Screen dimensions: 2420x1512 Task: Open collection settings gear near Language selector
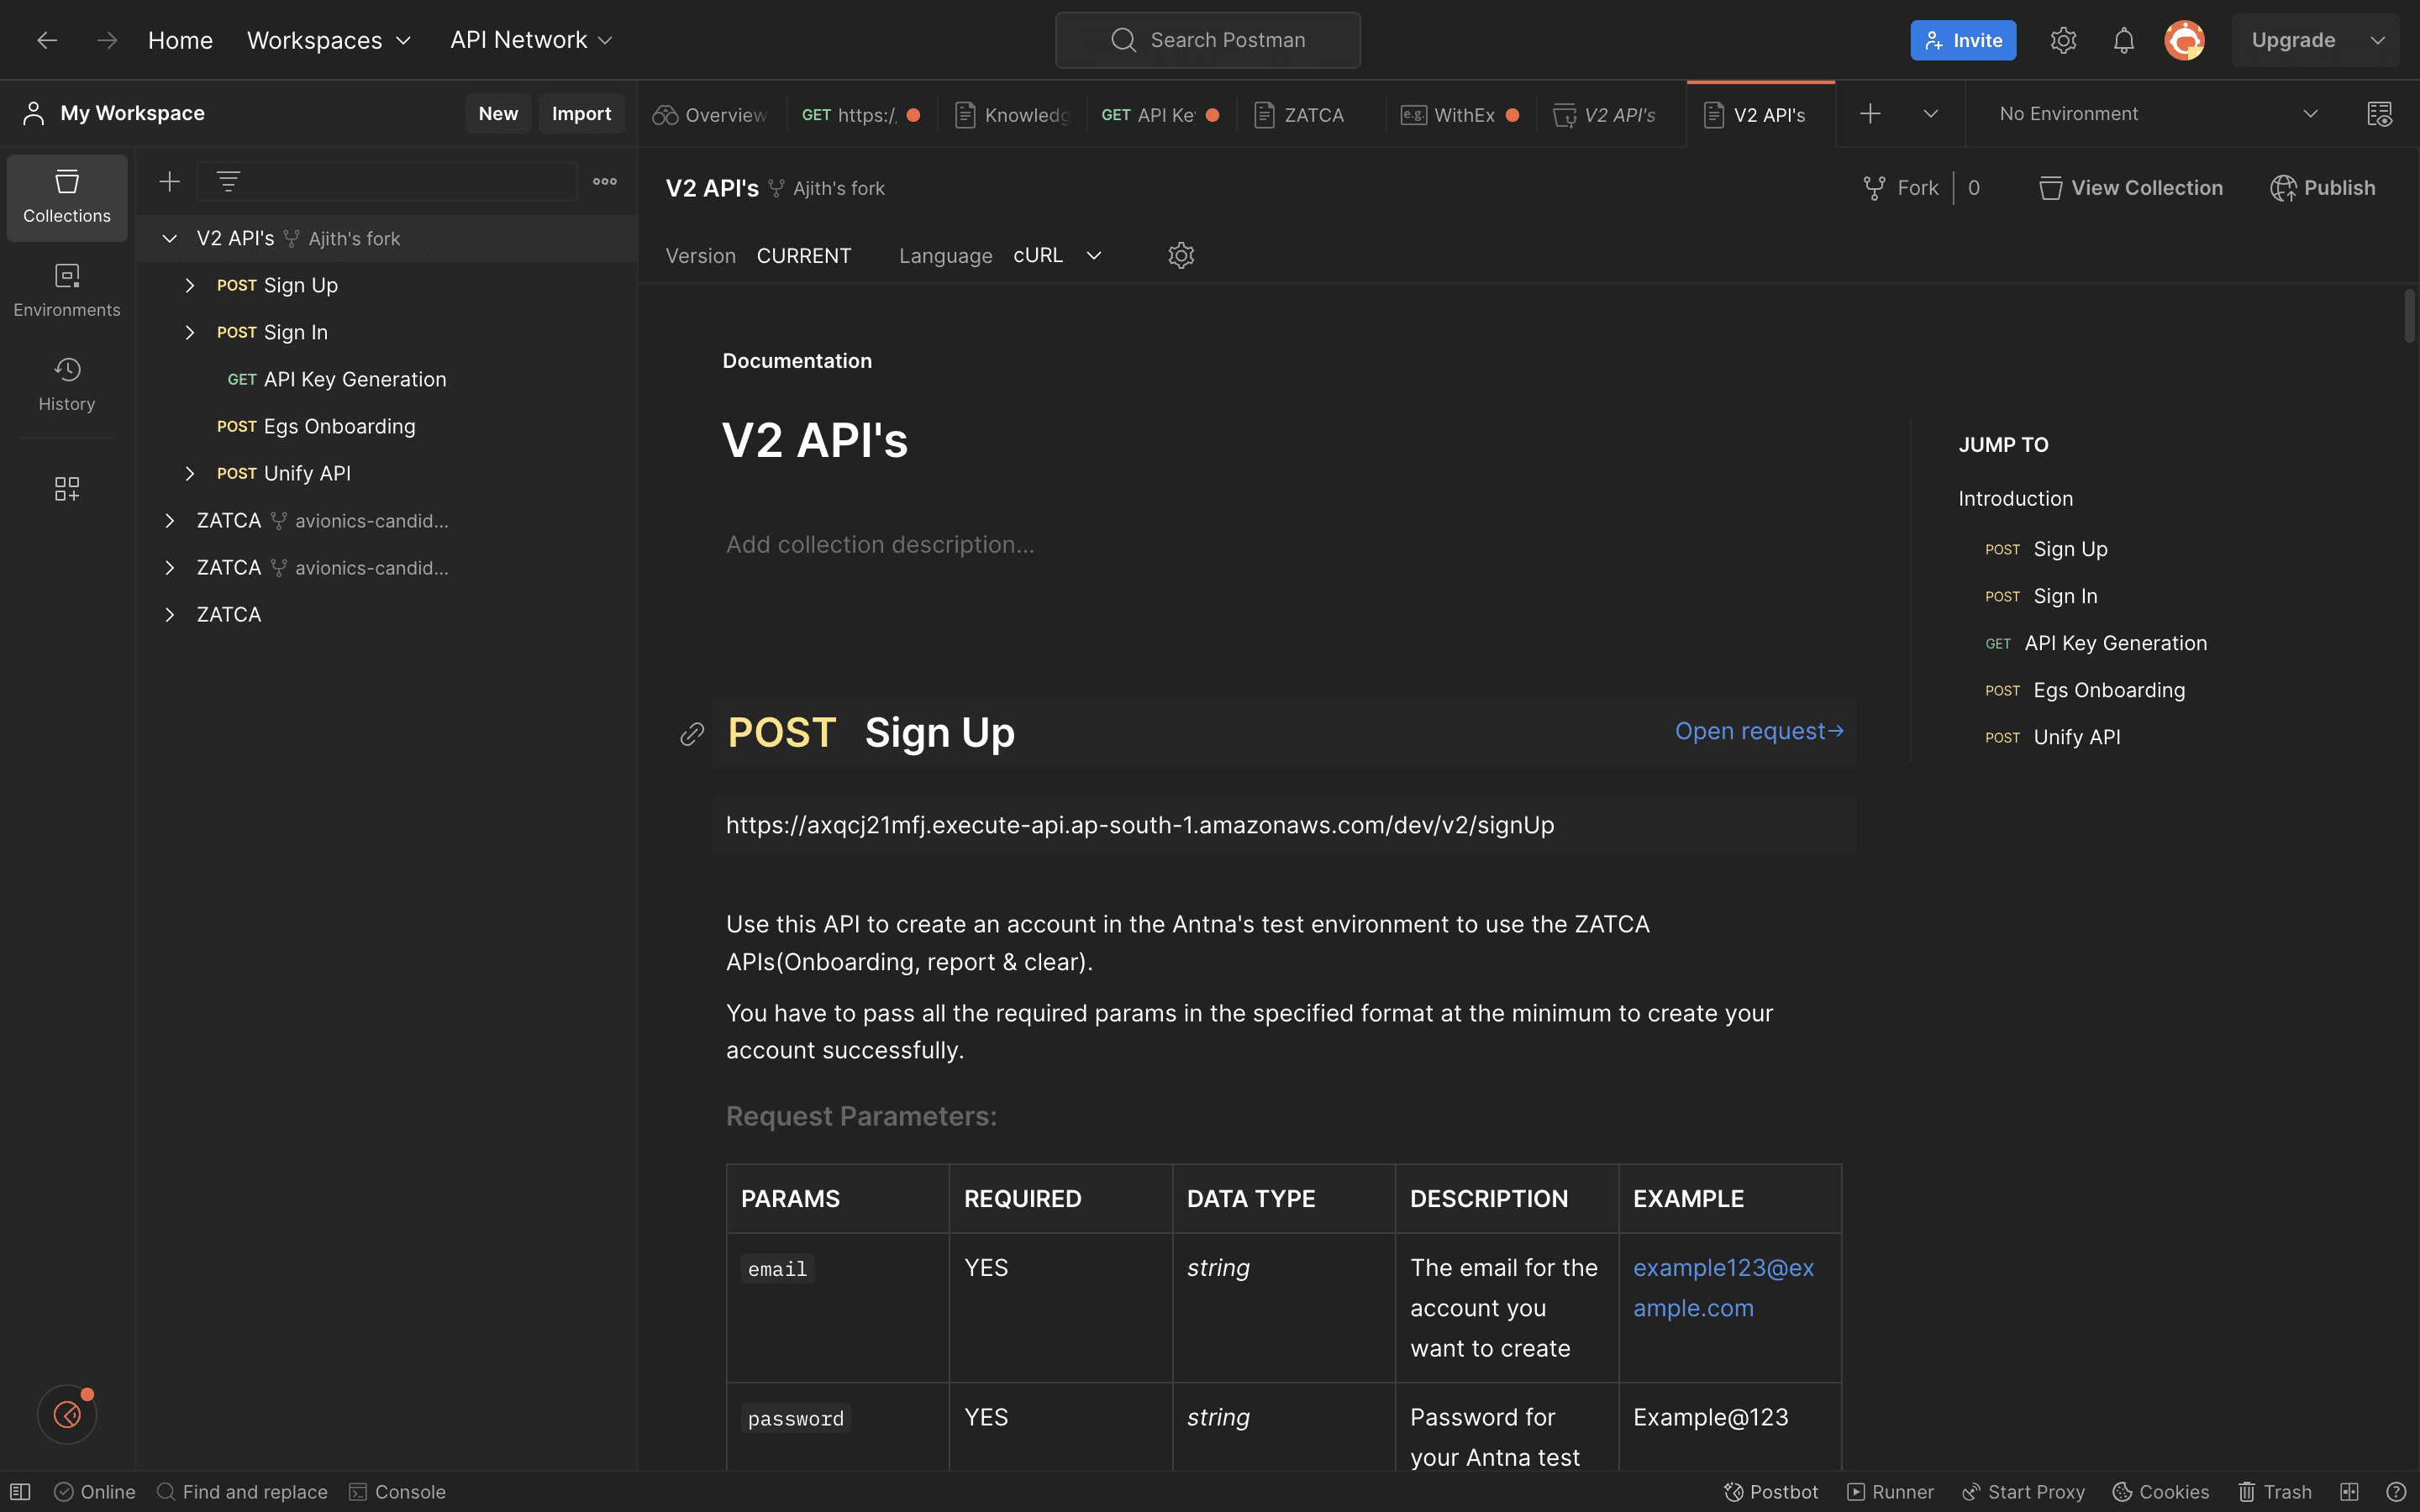click(x=1181, y=255)
